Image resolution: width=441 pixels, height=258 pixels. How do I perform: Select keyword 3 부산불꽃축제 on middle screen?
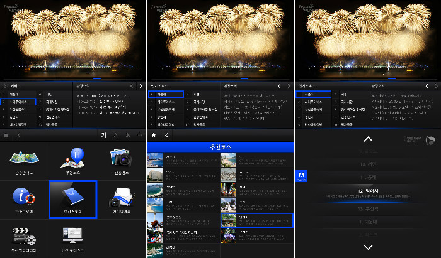coord(166,109)
